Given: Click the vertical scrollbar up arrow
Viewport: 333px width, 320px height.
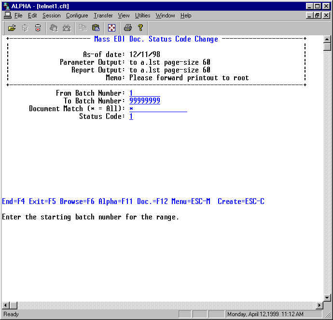Looking at the screenshot, I should pos(327,40).
